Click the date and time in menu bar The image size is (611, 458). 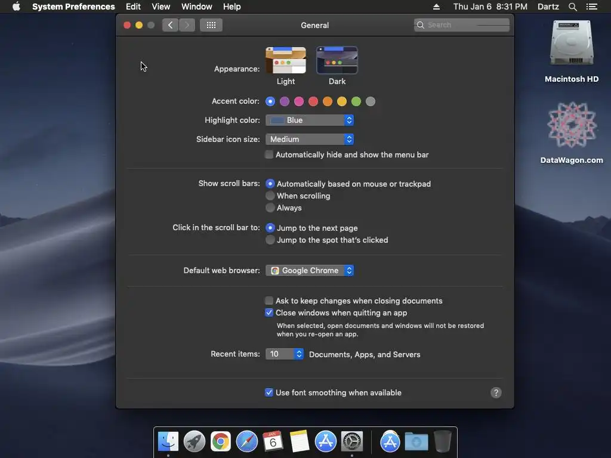[x=490, y=7]
